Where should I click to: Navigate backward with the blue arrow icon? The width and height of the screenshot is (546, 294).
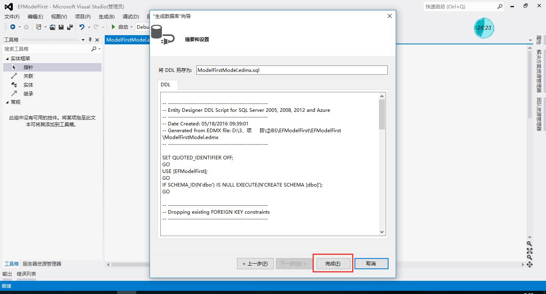click(x=13, y=27)
